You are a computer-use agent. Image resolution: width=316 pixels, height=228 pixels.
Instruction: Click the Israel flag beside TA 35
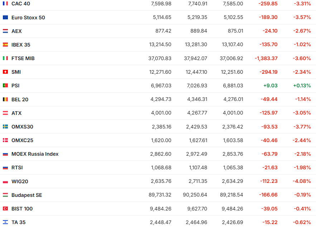click(5, 222)
